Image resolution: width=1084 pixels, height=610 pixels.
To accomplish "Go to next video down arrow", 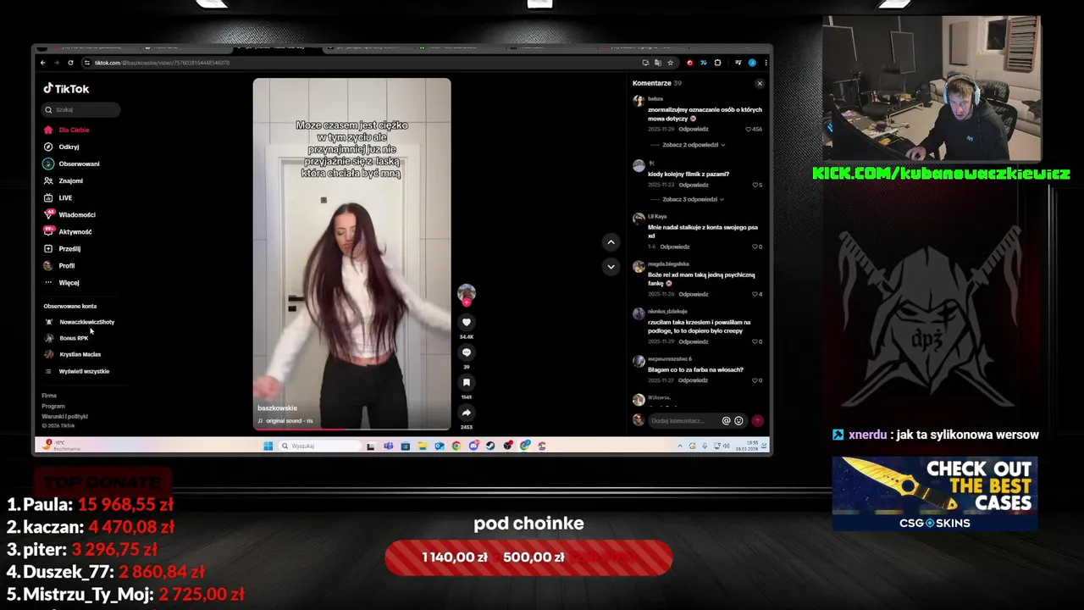I will (611, 267).
